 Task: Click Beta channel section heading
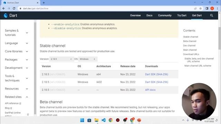pyautogui.click(x=51, y=102)
